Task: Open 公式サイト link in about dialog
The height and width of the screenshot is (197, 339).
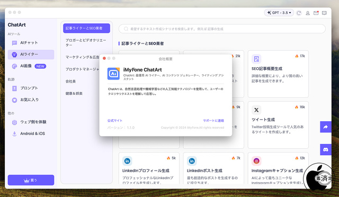Action: coord(115,121)
